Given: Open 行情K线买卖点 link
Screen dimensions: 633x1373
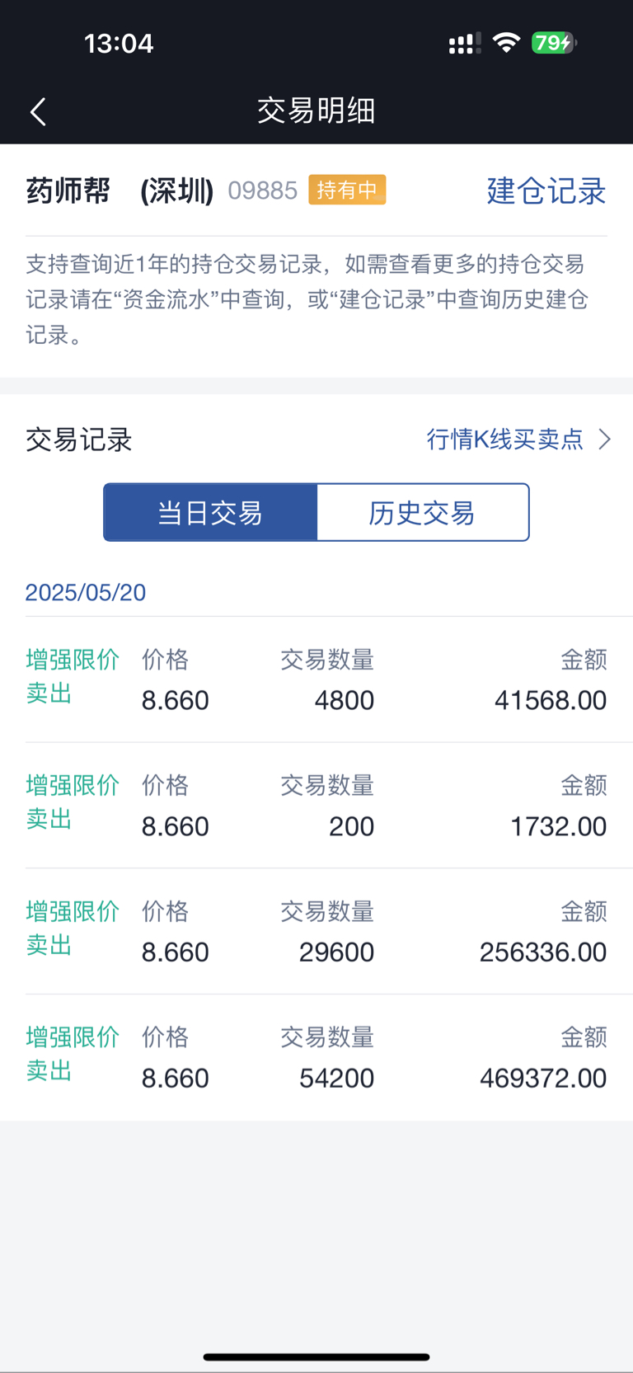Looking at the screenshot, I should coord(504,440).
